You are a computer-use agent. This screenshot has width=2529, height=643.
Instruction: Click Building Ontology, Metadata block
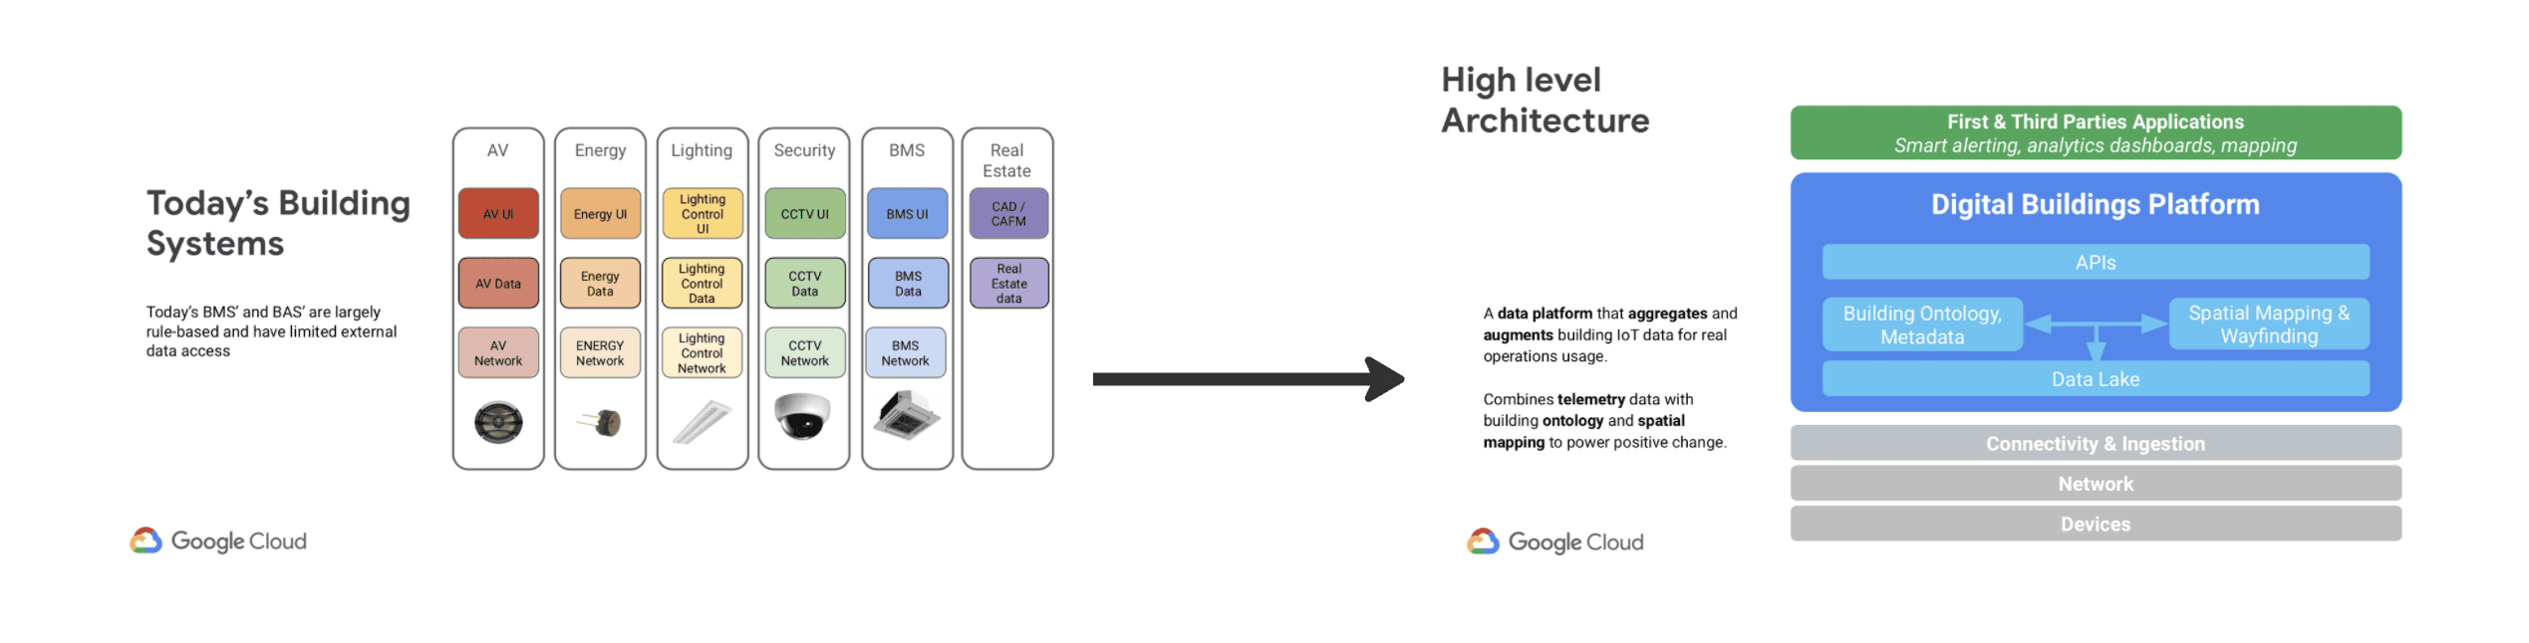[x=1922, y=324]
